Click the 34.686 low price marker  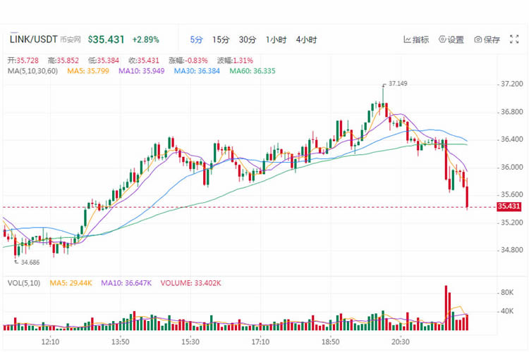click(x=30, y=263)
